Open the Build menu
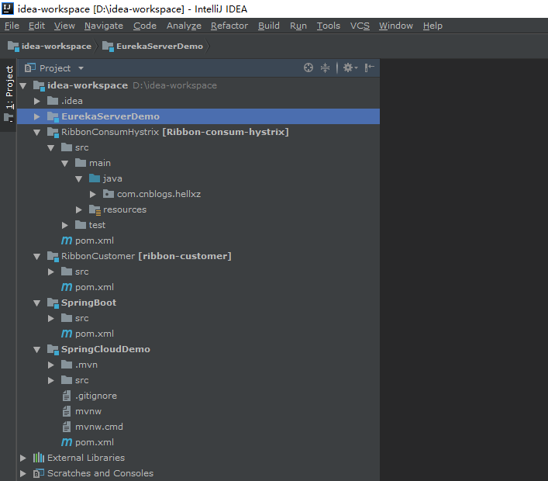548x481 pixels. click(x=269, y=26)
